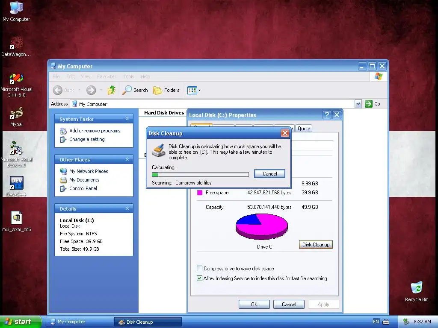Click Change a setting link
The height and width of the screenshot is (328, 438).
point(87,139)
